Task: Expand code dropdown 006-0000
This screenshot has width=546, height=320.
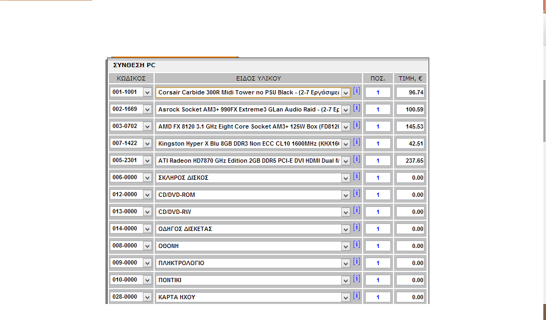Action: point(147,178)
